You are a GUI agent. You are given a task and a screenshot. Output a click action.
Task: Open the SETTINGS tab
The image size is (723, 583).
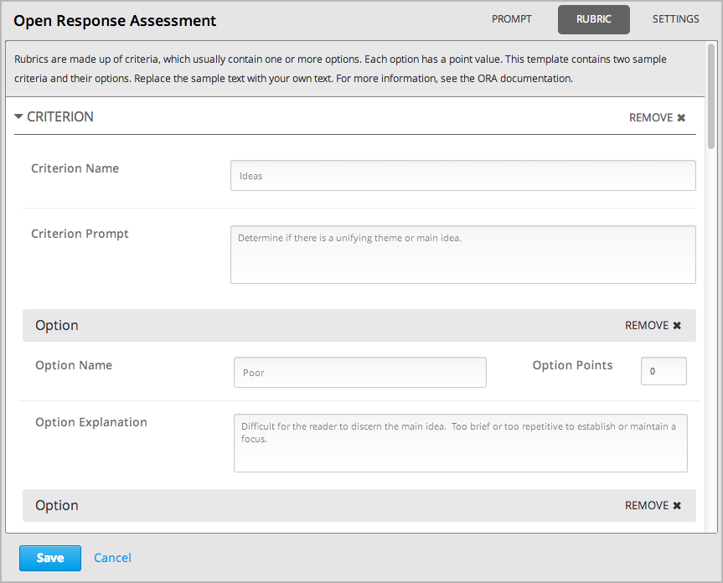pyautogui.click(x=675, y=19)
